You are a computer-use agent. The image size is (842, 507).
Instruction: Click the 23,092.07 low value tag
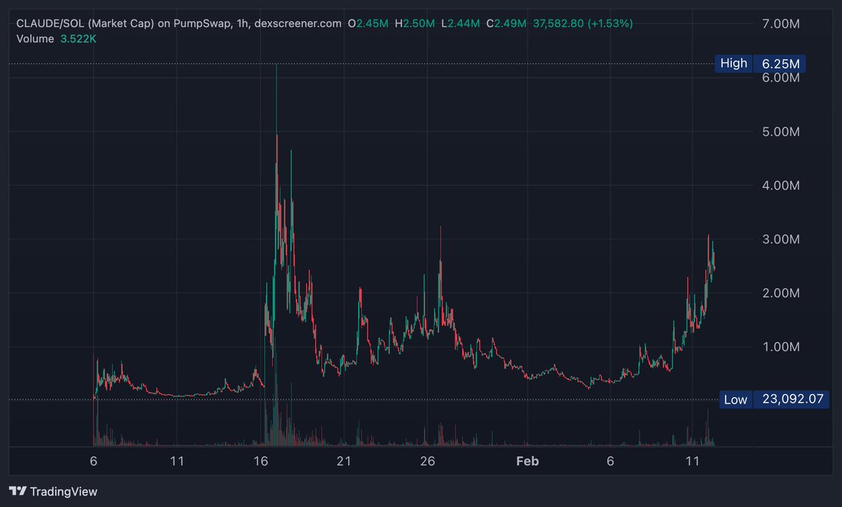(x=791, y=400)
